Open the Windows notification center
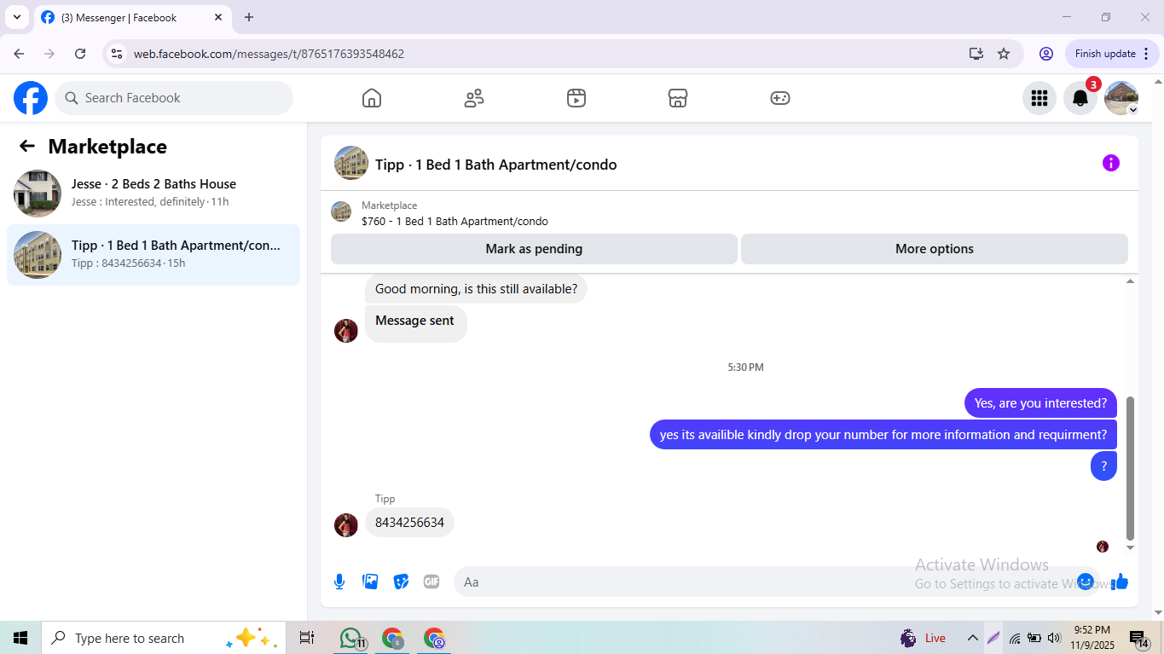Image resolution: width=1164 pixels, height=654 pixels. click(1139, 638)
